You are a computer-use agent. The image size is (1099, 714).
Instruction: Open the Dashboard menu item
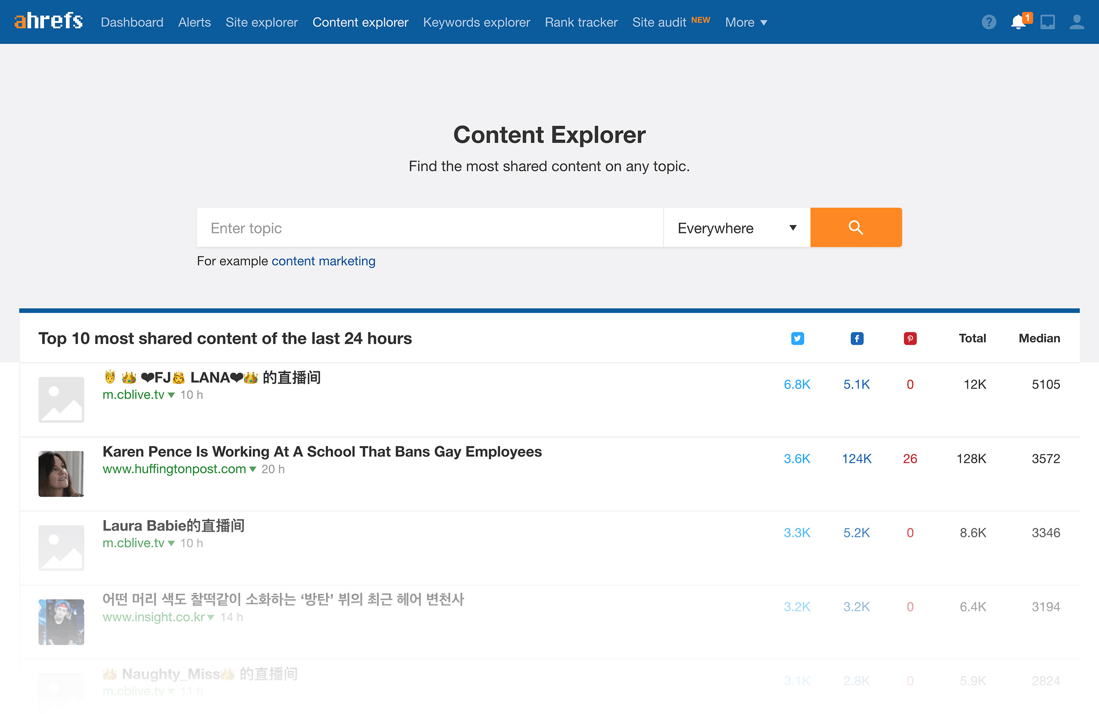(132, 22)
